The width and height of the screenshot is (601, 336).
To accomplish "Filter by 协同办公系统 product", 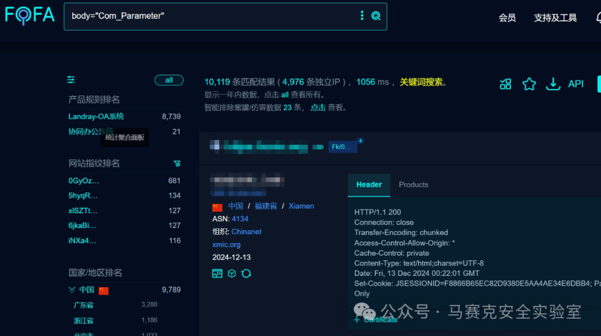I will (x=91, y=132).
